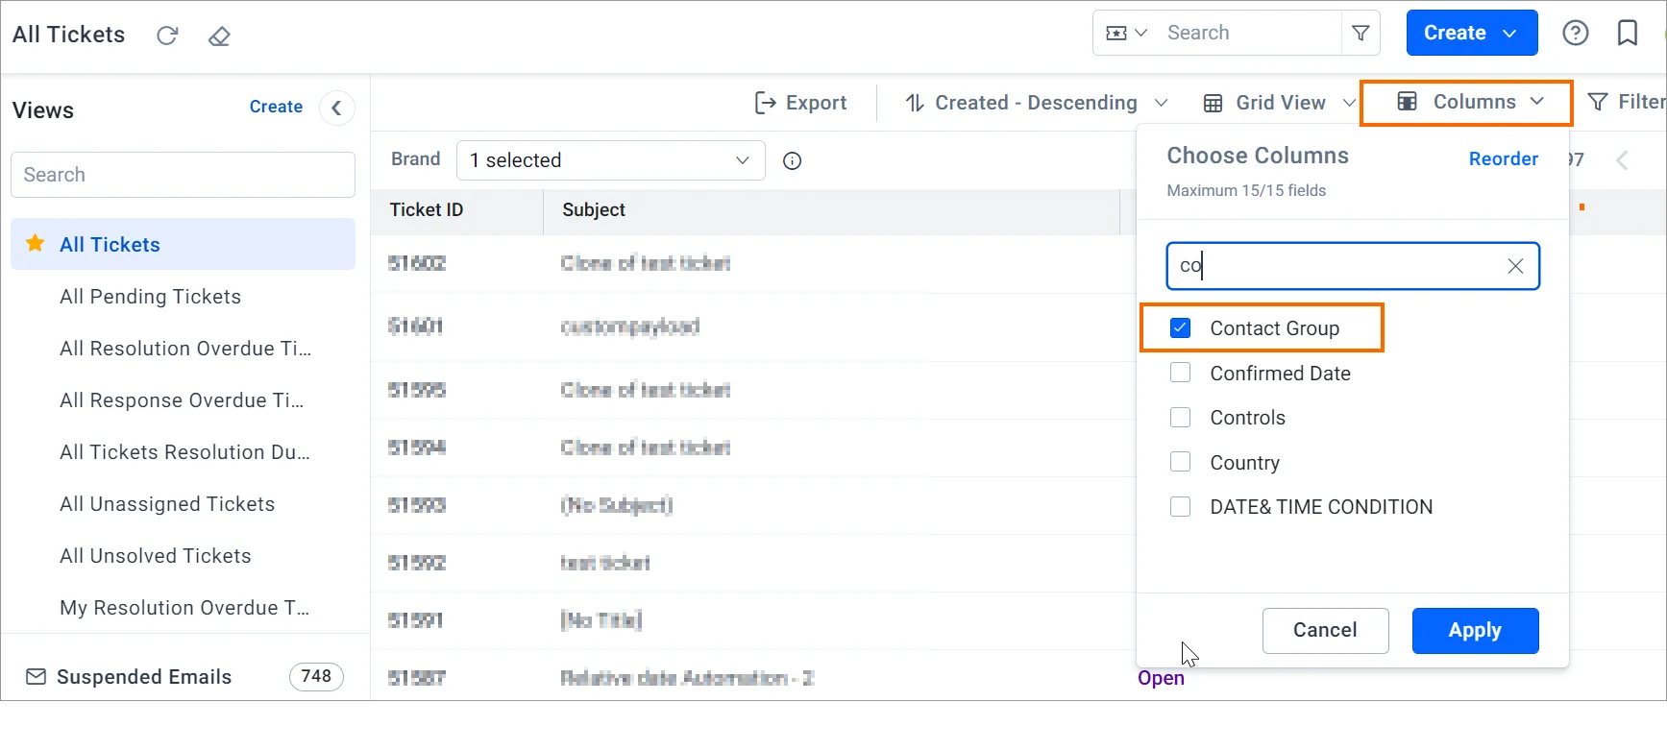Enable the Country column checkbox
This screenshot has width=1667, height=750.
[1181, 462]
